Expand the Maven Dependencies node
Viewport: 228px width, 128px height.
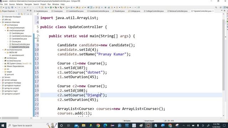point(3,66)
